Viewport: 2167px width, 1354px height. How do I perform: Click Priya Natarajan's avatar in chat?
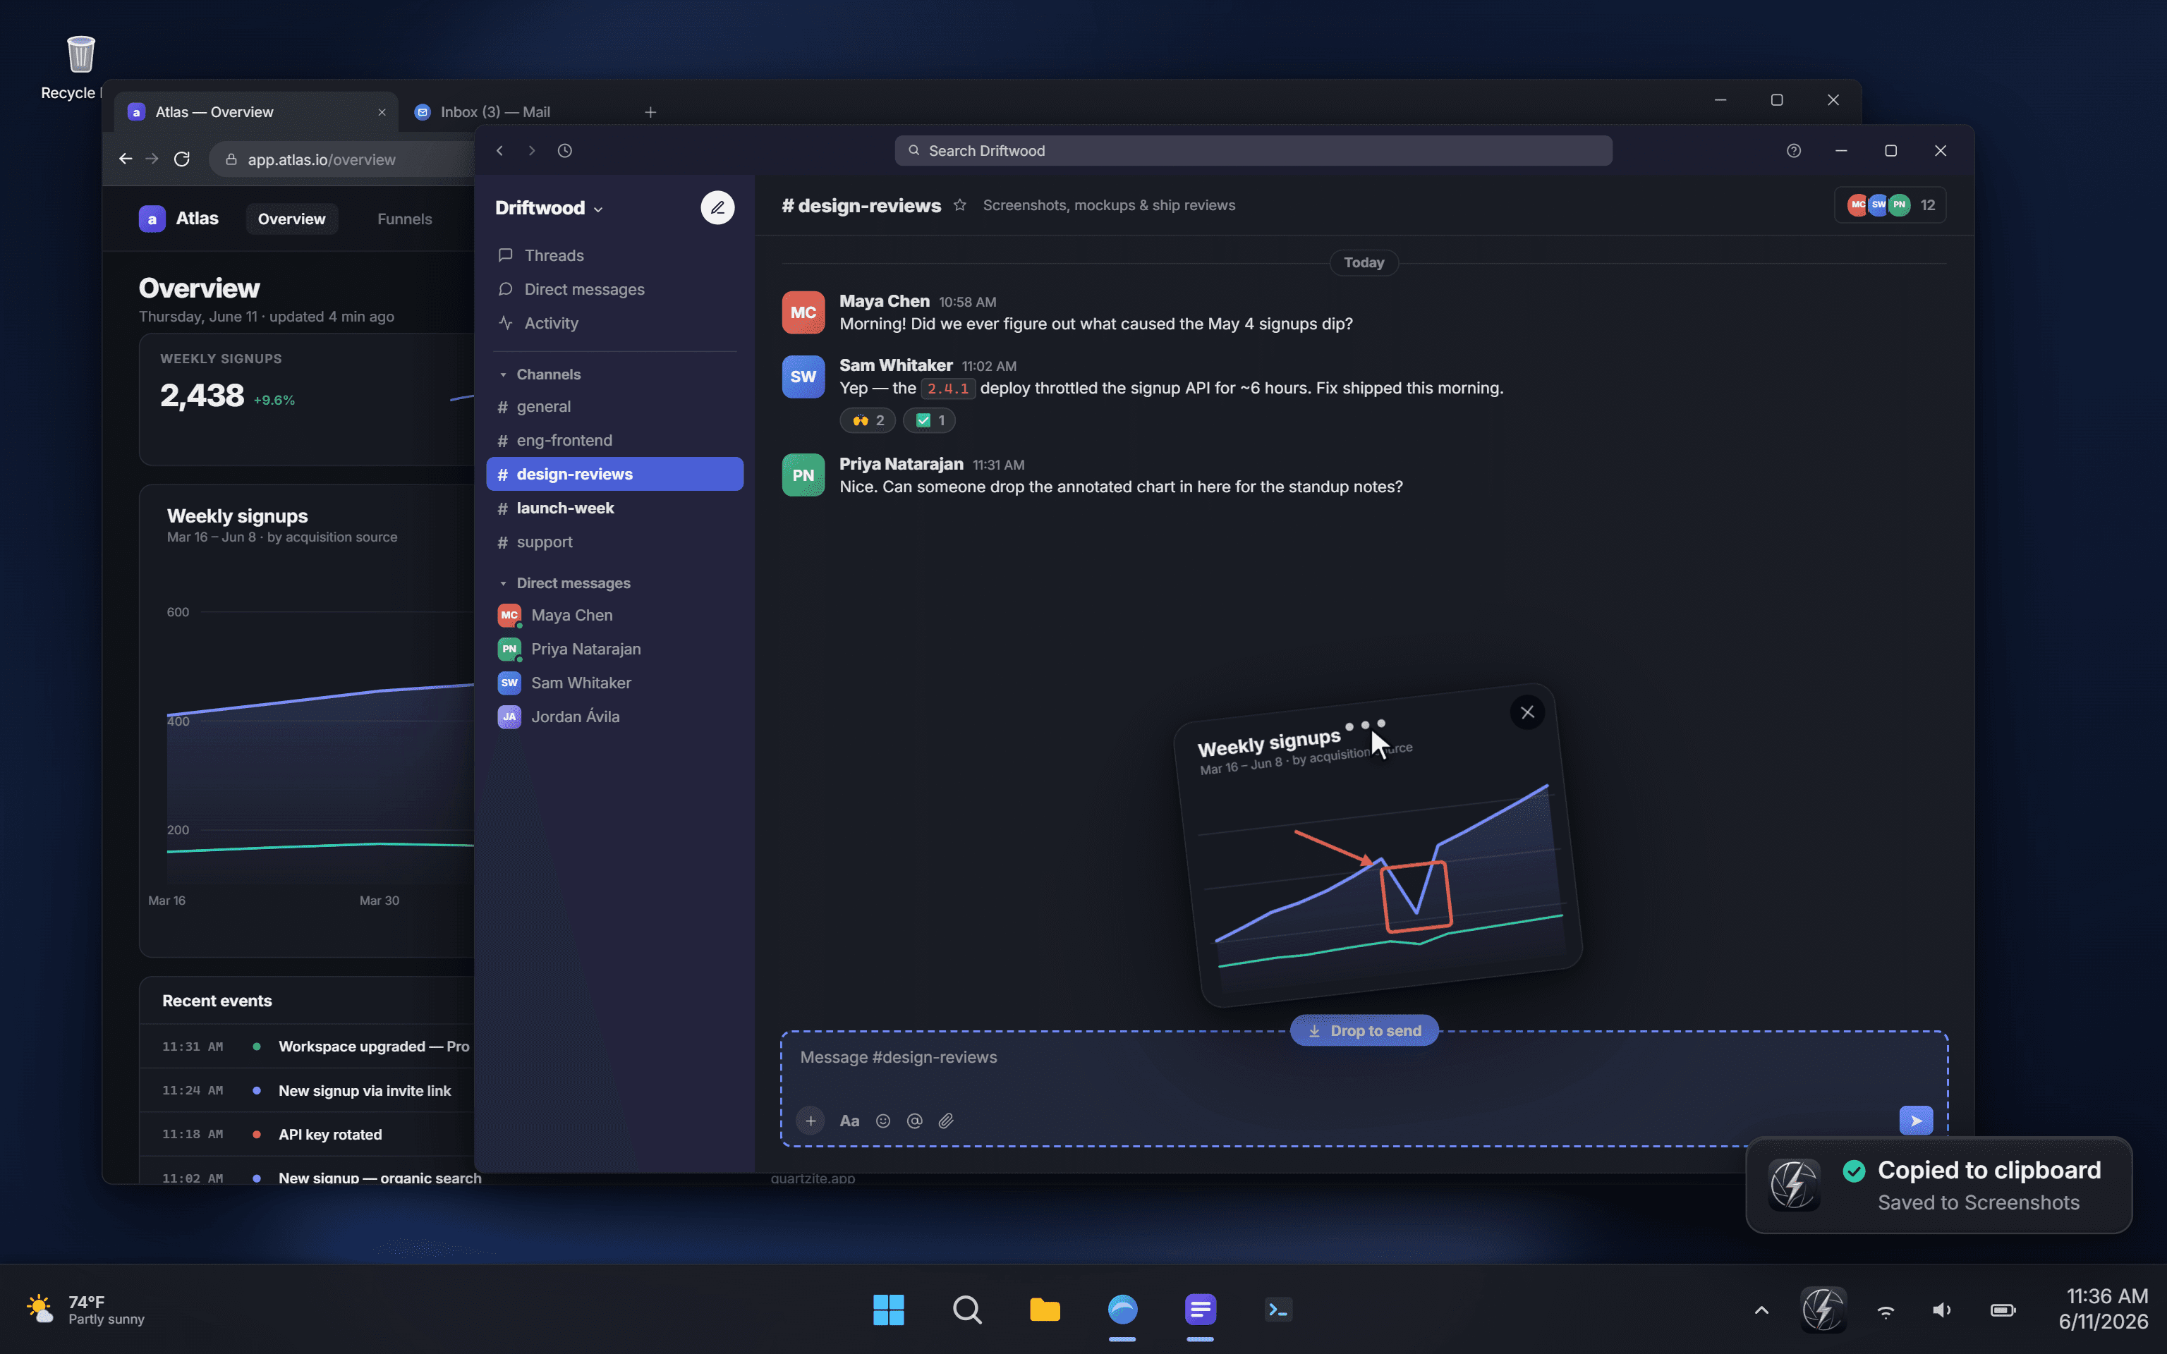point(803,475)
